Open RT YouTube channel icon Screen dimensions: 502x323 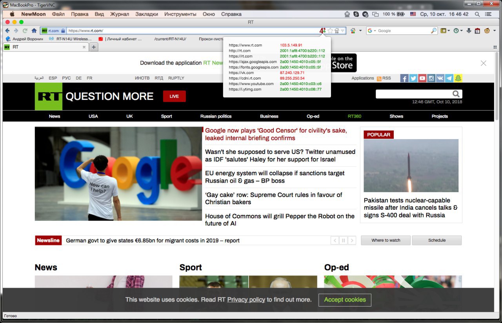422,78
